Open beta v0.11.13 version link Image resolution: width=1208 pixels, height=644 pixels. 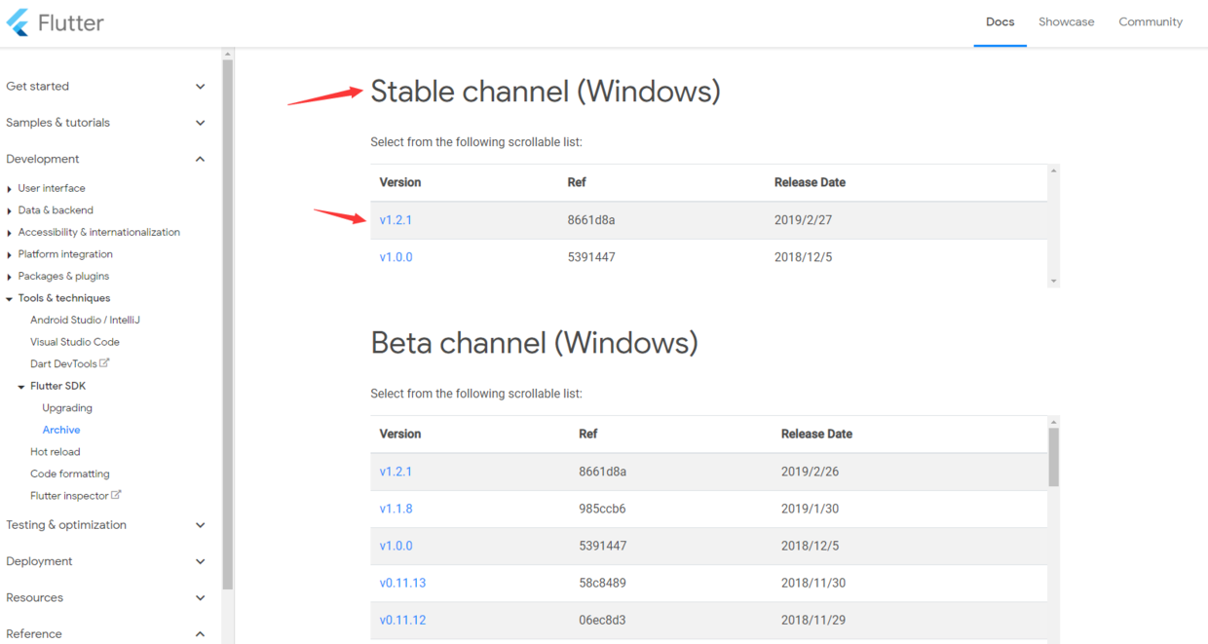coord(402,583)
